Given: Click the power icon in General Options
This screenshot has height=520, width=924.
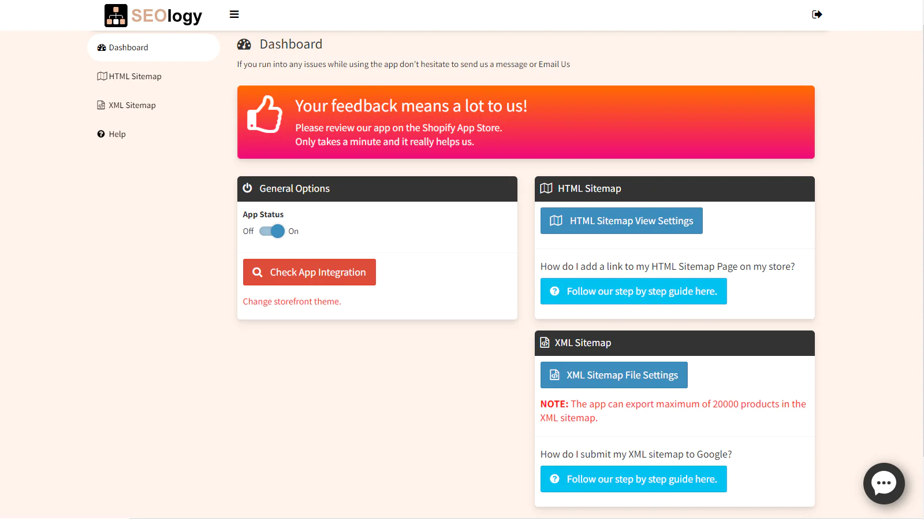Looking at the screenshot, I should click(x=247, y=188).
